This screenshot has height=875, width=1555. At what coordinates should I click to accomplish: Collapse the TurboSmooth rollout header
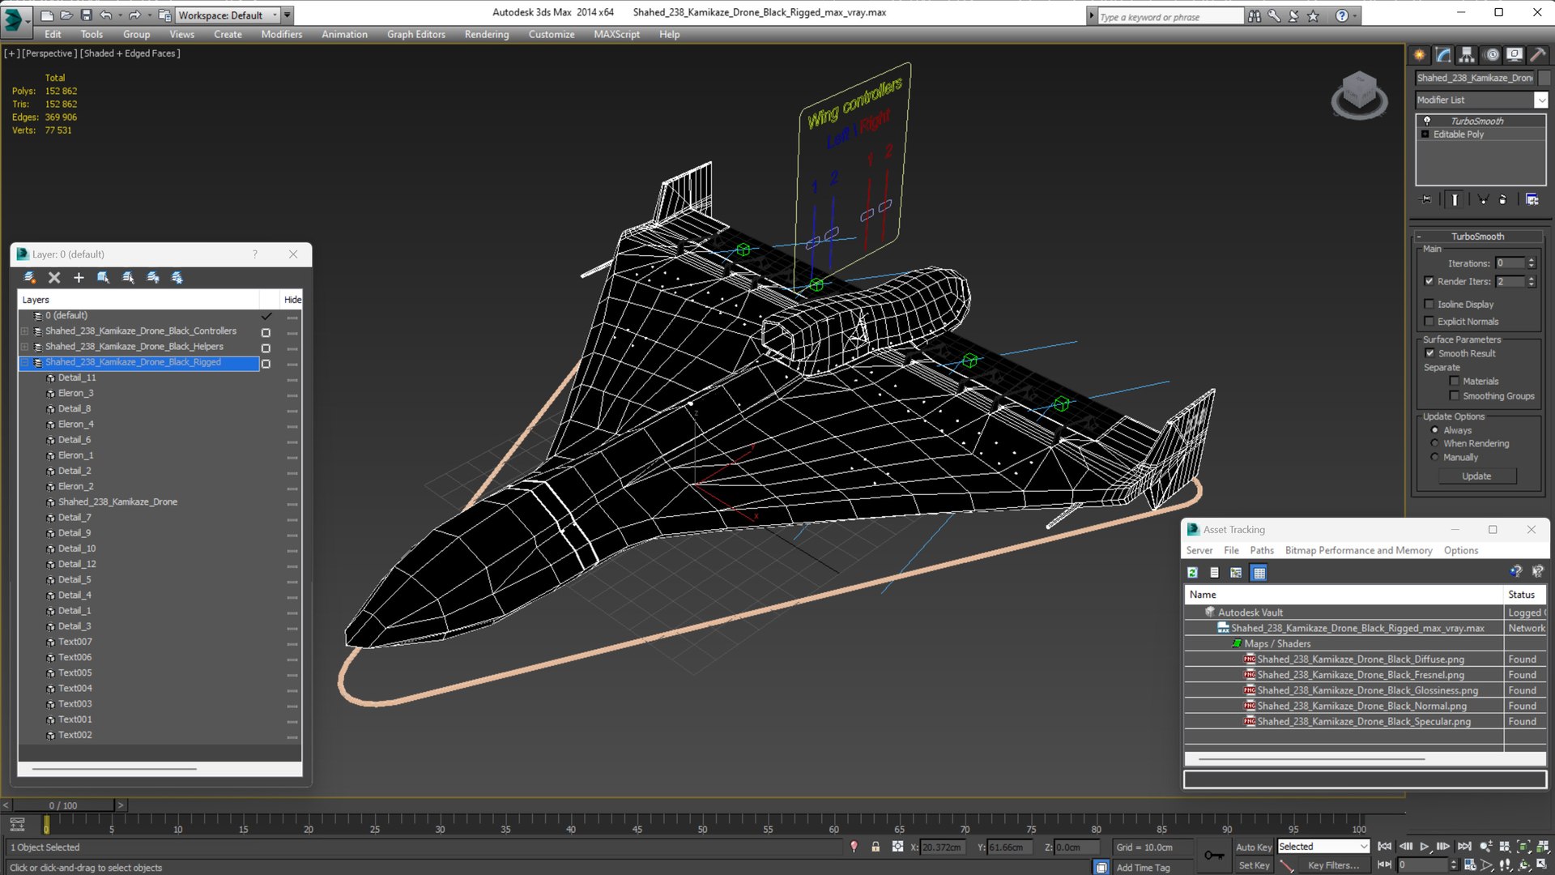pyautogui.click(x=1477, y=237)
